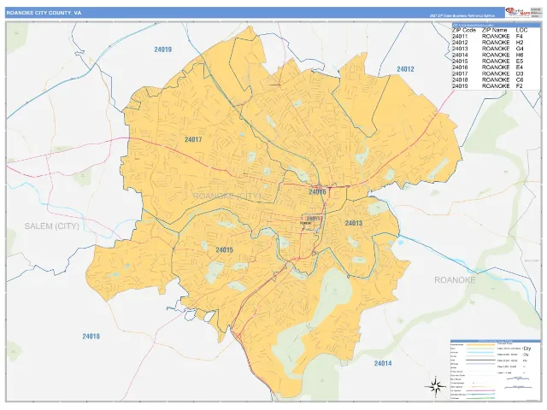547x410 pixels.
Task: Click grid locator G4 in index table
Action: pos(520,49)
